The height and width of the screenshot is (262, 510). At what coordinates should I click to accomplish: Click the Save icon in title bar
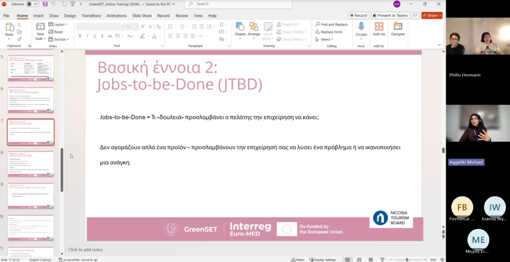(45, 4)
